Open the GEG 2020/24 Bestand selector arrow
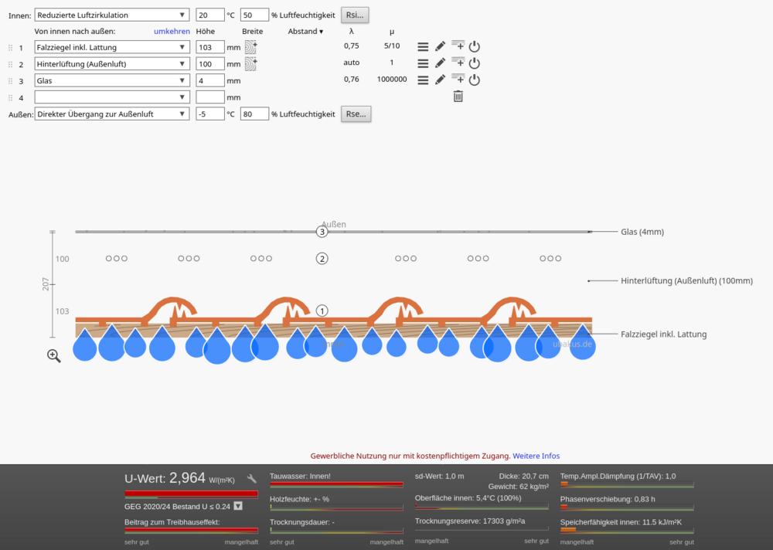The width and height of the screenshot is (773, 550). pyautogui.click(x=238, y=506)
